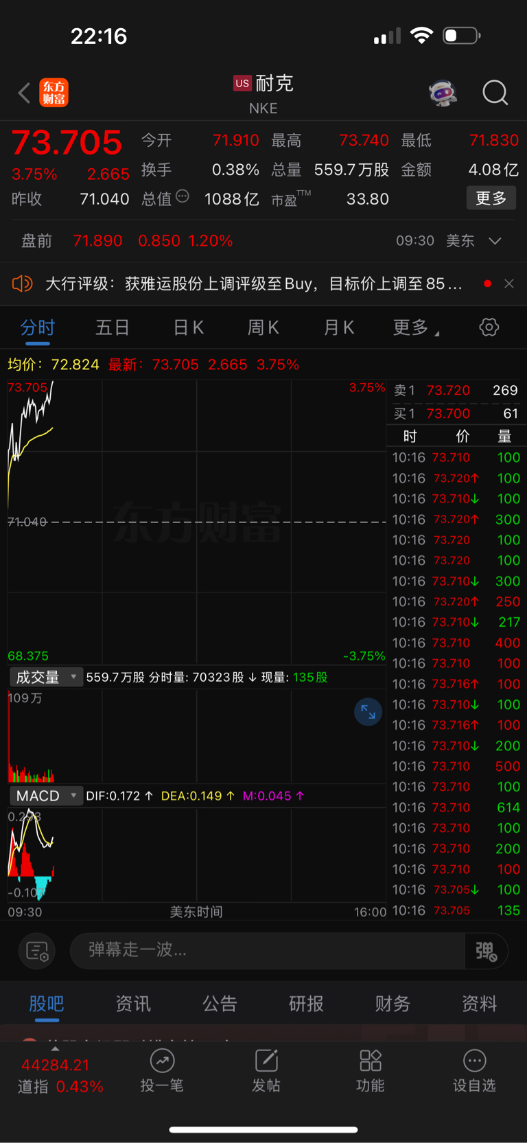Viewport: 527px width, 1143px height.
Task: Tap the 昨收 71.040 value
Action: tap(104, 199)
